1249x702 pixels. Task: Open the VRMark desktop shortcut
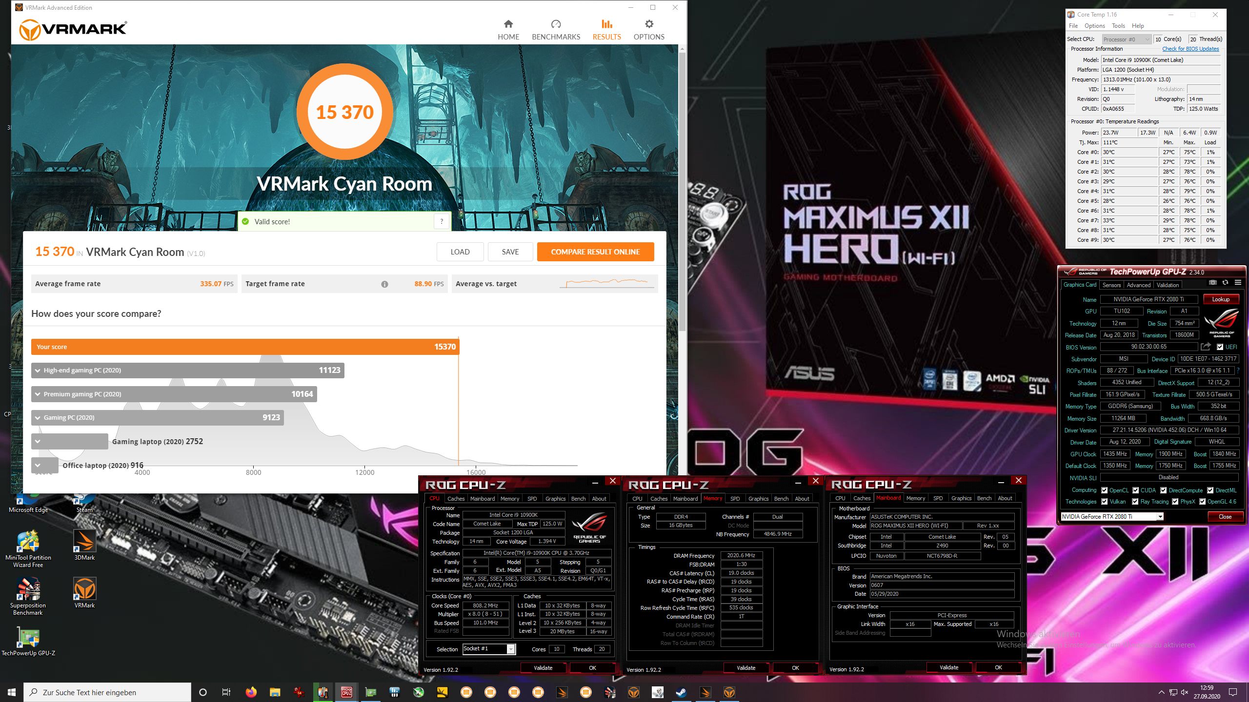tap(84, 593)
